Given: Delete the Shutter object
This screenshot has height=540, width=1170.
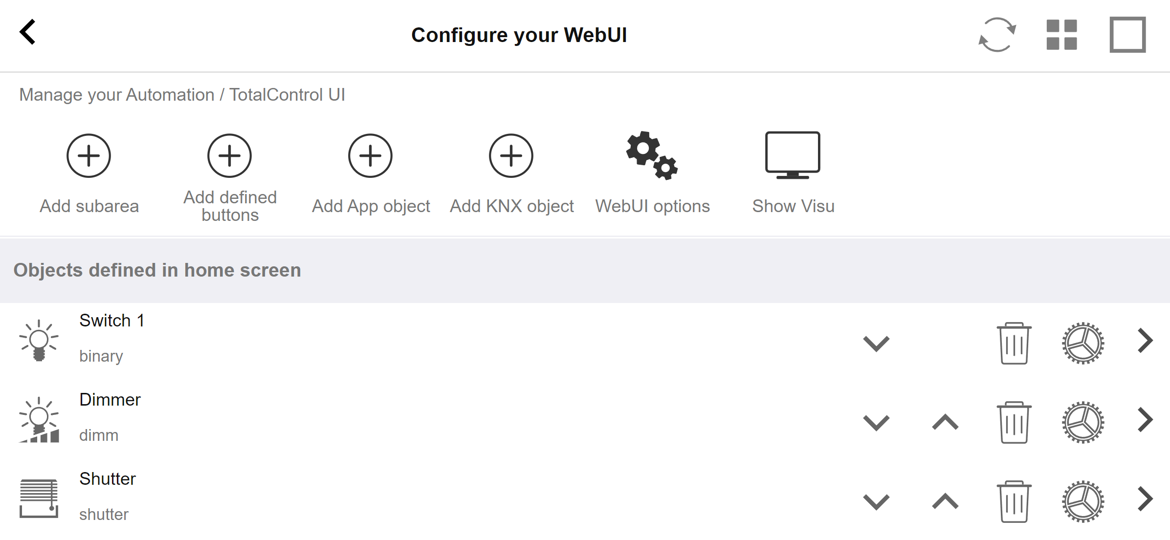Looking at the screenshot, I should pyautogui.click(x=1014, y=501).
